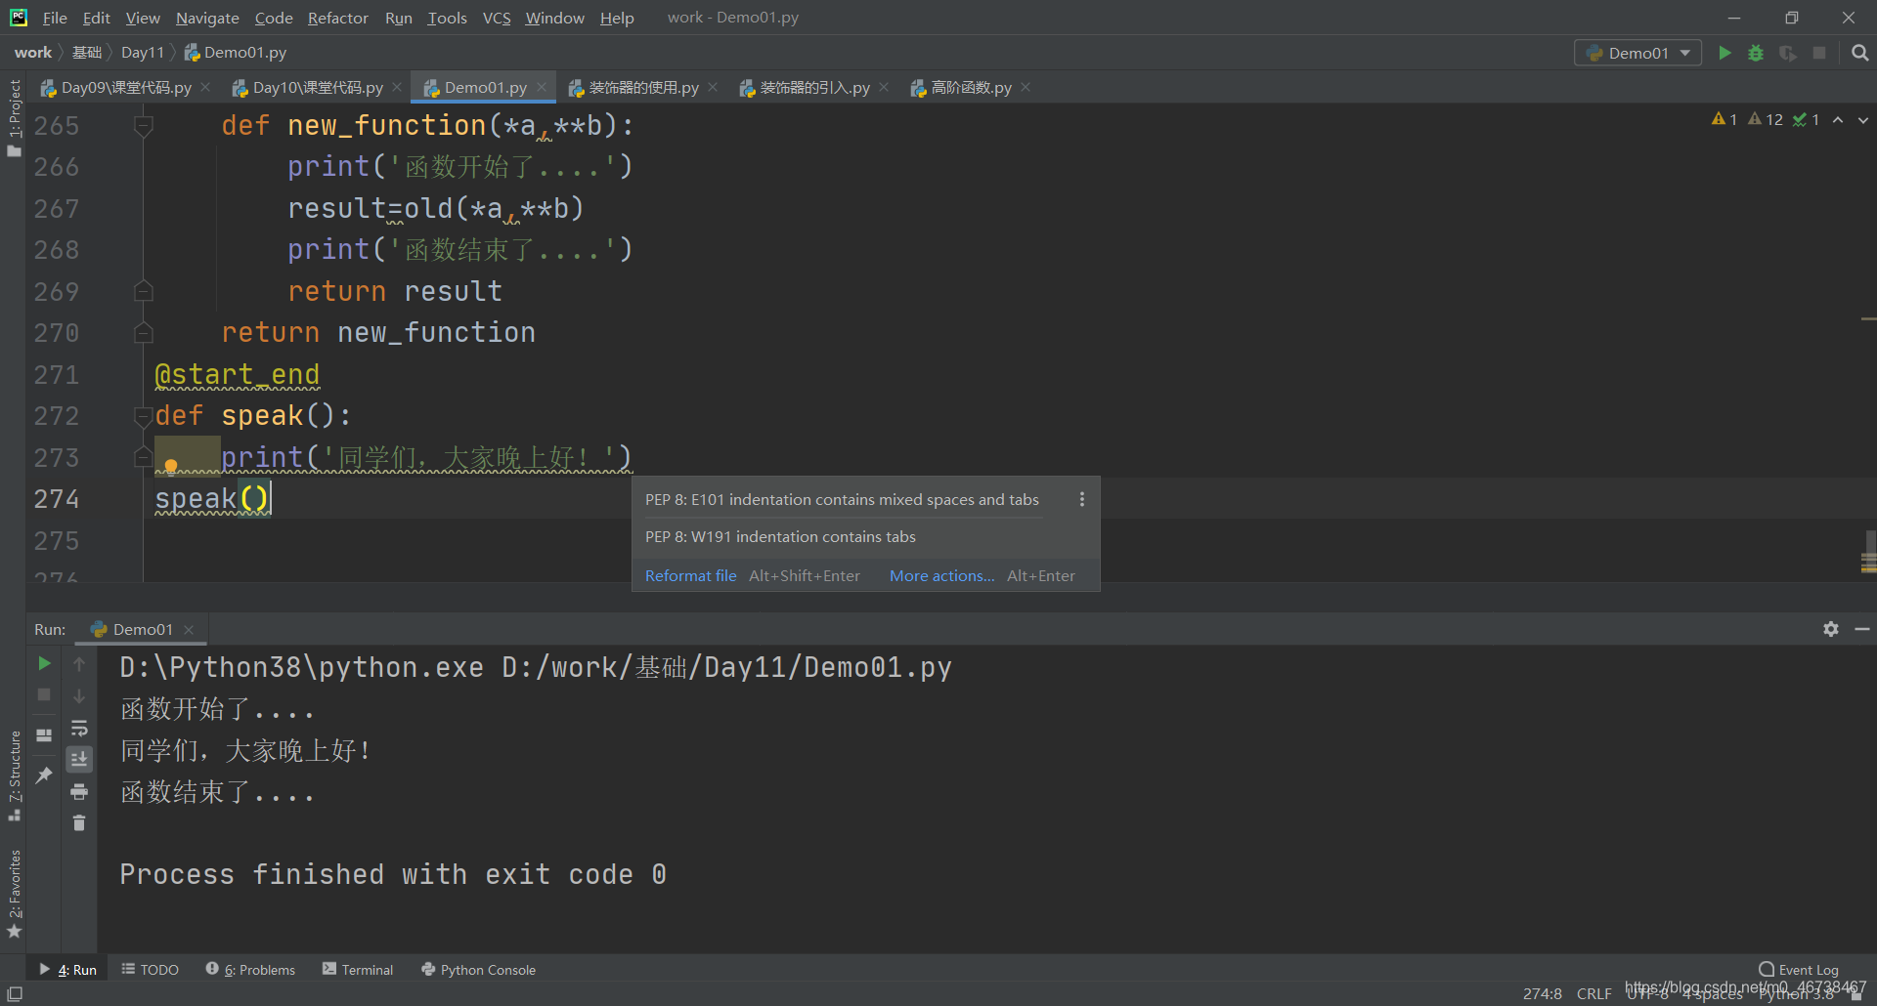Toggle tool window quick access icon

point(15,993)
